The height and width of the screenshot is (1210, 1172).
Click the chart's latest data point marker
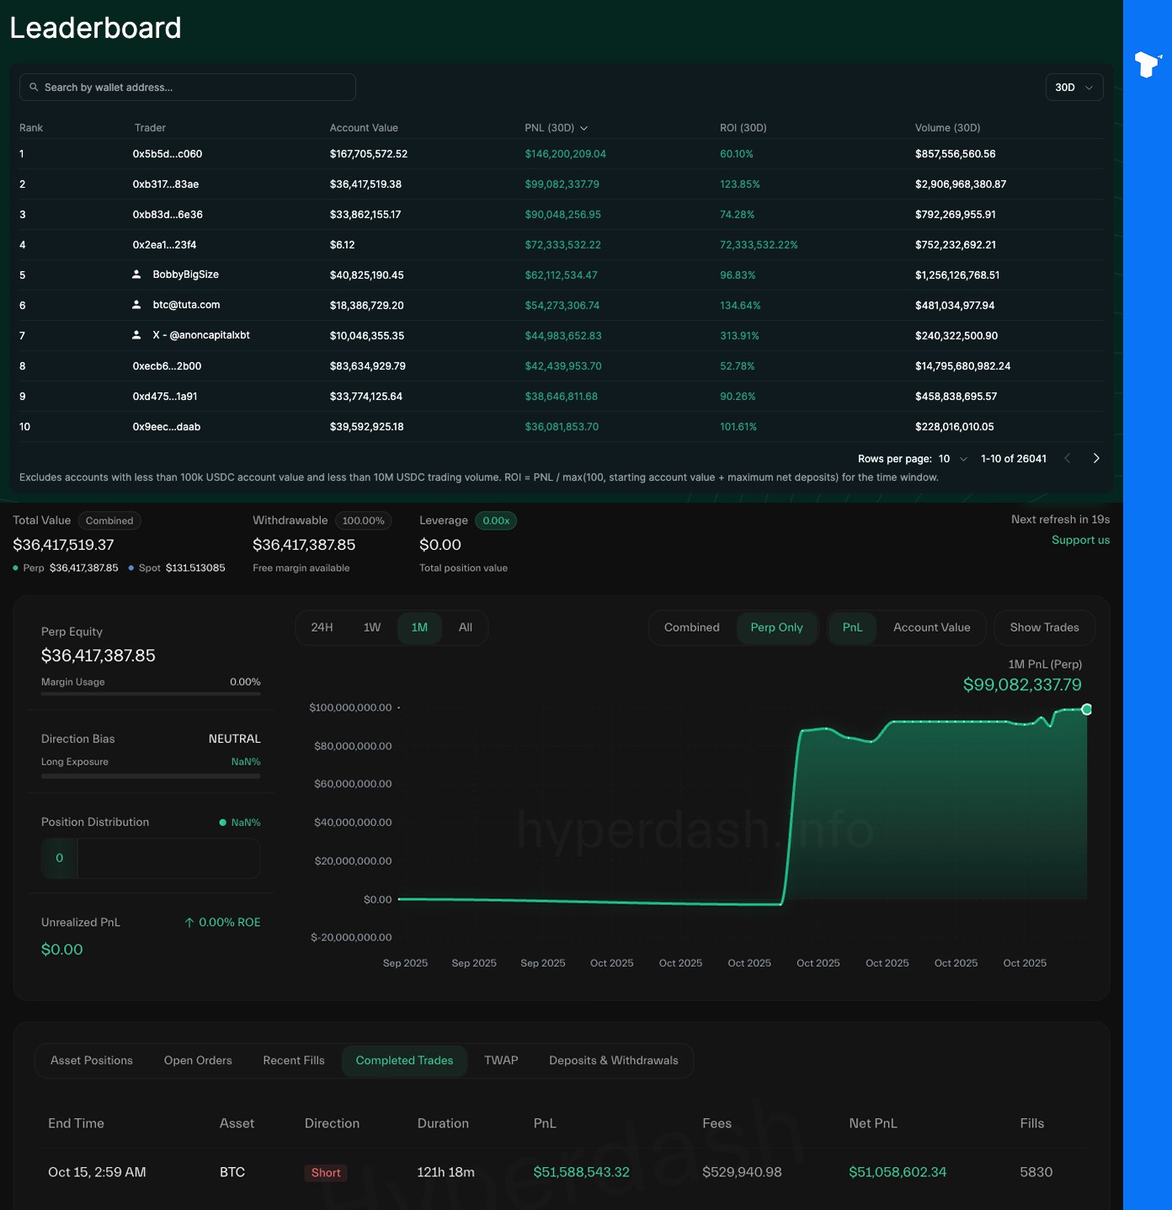[x=1087, y=709]
